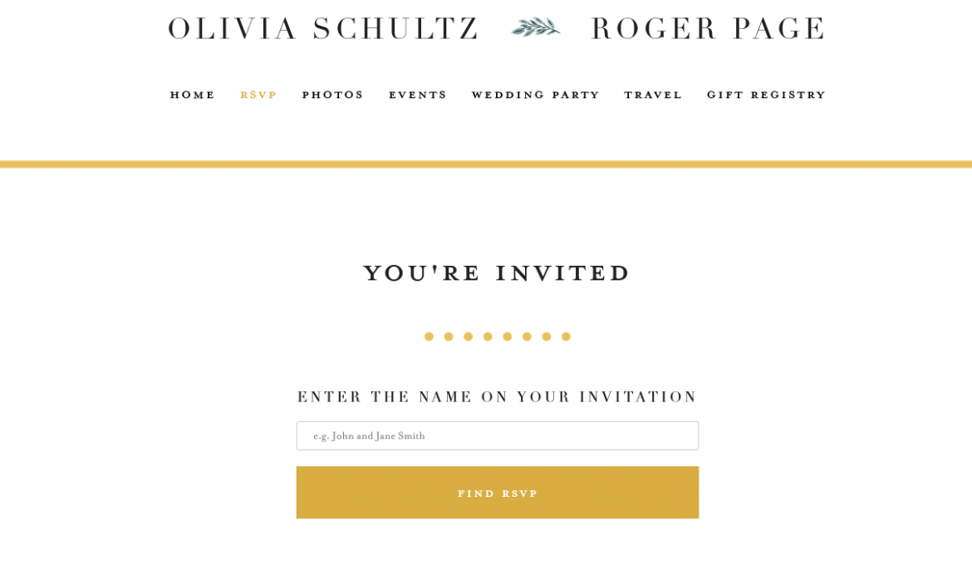
Task: Click the last gold dot in divider
Action: [567, 337]
